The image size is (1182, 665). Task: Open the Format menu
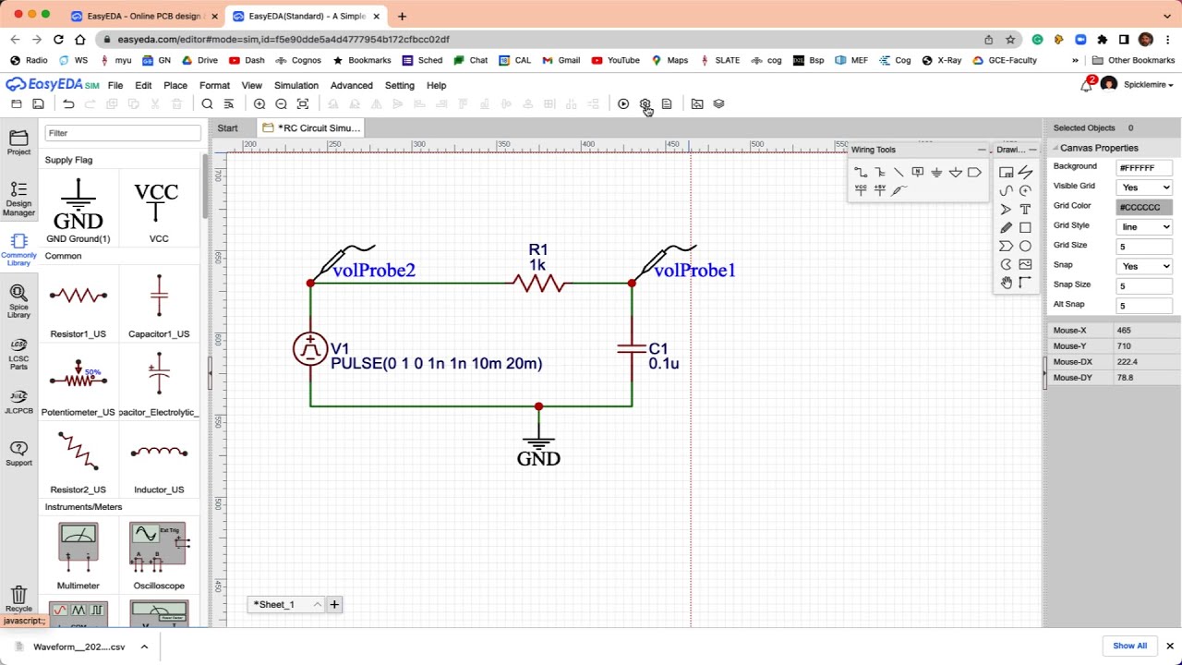pyautogui.click(x=214, y=85)
